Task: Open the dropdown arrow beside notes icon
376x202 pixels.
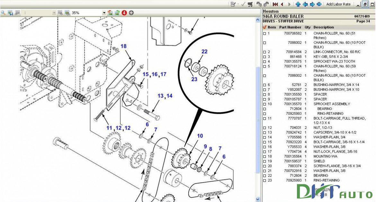Action: click(238, 4)
